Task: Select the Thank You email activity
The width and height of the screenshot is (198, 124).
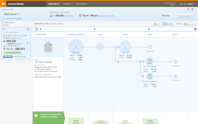Action: tap(76, 47)
